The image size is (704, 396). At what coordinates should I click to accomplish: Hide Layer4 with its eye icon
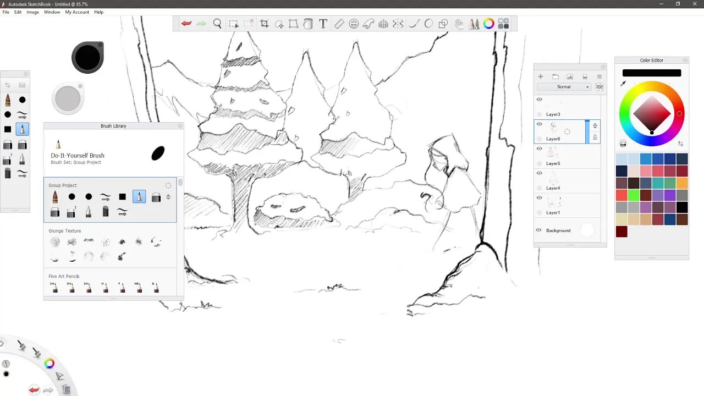pos(539,173)
